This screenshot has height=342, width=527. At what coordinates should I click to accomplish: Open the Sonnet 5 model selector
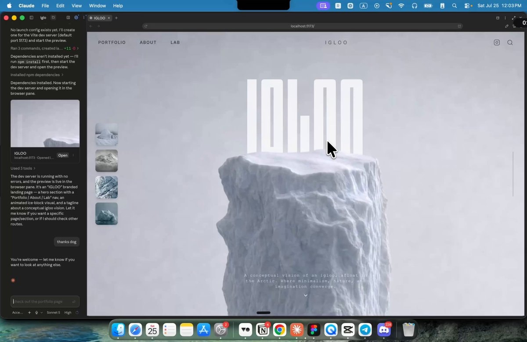[53, 313]
